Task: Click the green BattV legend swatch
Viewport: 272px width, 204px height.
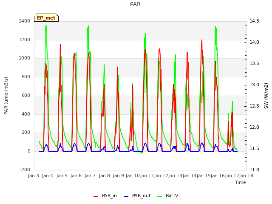Action: click(x=159, y=196)
